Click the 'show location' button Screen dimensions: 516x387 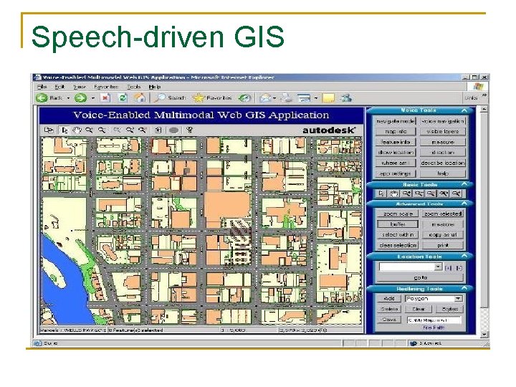click(x=395, y=153)
